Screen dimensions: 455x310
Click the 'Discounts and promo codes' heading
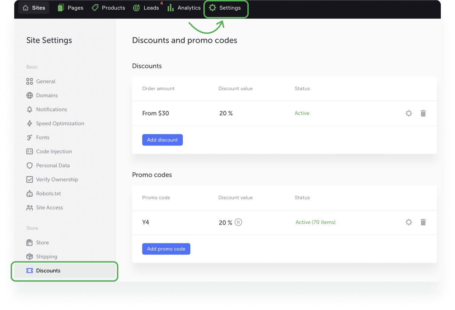(x=185, y=40)
